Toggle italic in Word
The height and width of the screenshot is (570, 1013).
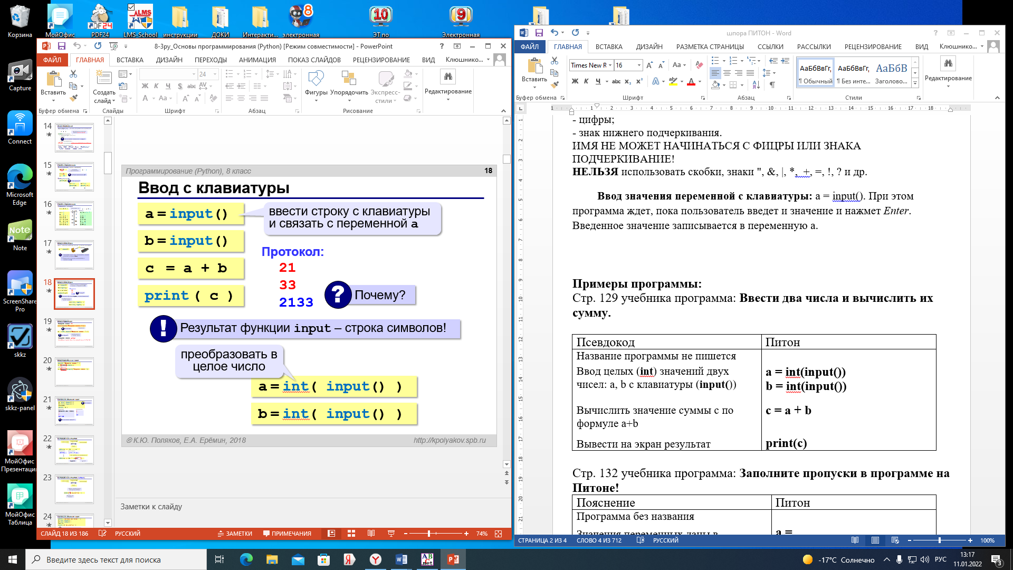pos(586,81)
